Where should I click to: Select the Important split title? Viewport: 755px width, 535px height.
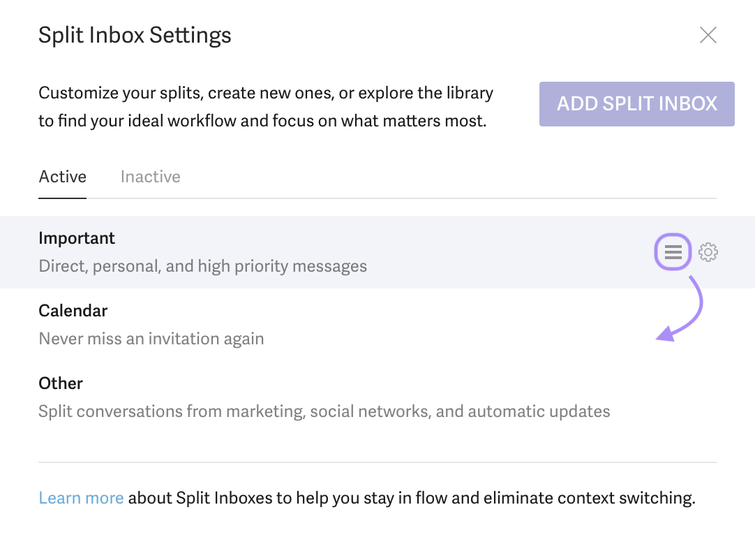77,238
